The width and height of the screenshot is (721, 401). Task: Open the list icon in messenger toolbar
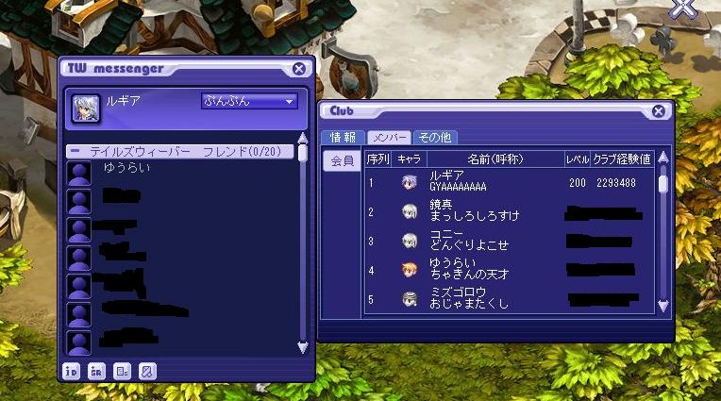[x=122, y=371]
